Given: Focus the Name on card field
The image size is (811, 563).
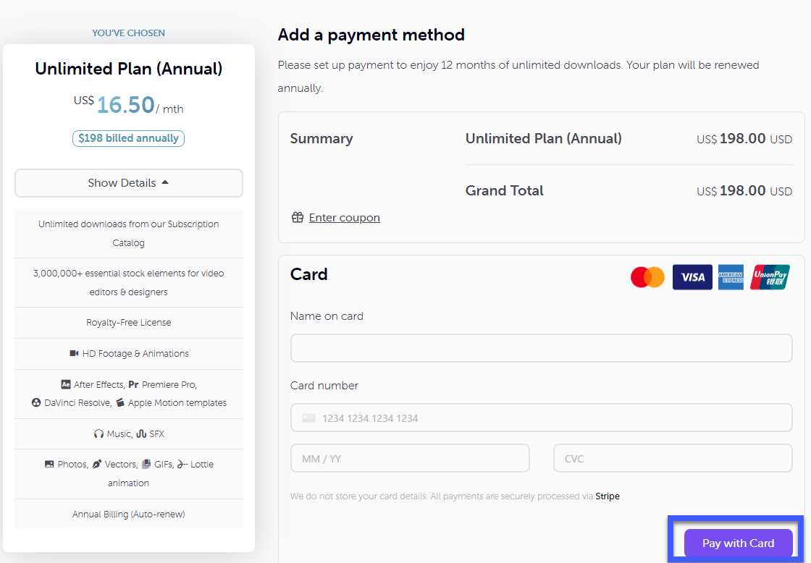Looking at the screenshot, I should click(541, 348).
